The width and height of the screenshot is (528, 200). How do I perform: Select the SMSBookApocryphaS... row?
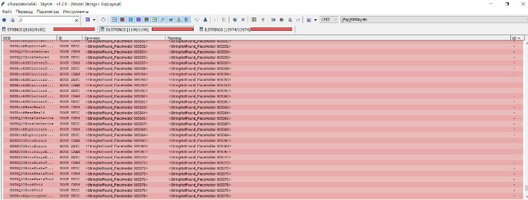[263, 196]
